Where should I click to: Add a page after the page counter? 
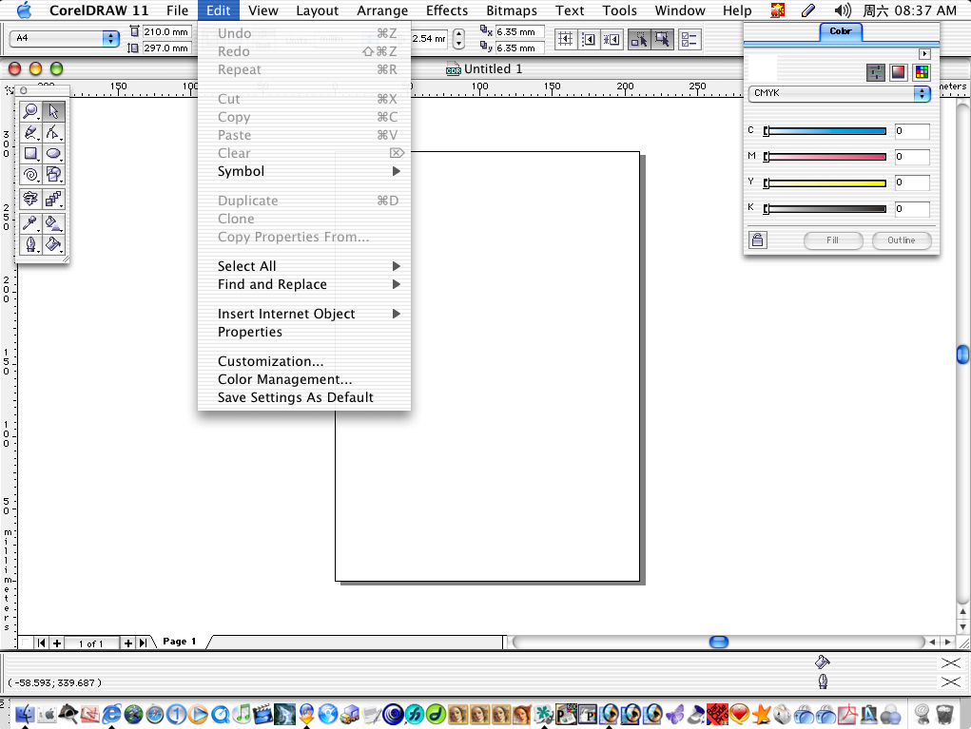coord(127,643)
